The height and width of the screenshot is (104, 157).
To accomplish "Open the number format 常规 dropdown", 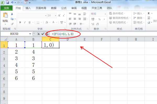I will [x=105, y=14].
